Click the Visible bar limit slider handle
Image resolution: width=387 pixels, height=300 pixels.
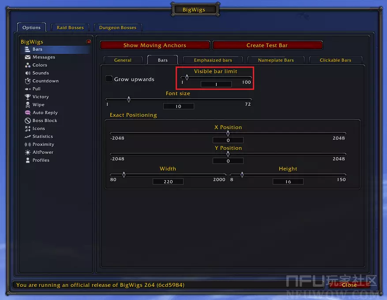(x=187, y=77)
